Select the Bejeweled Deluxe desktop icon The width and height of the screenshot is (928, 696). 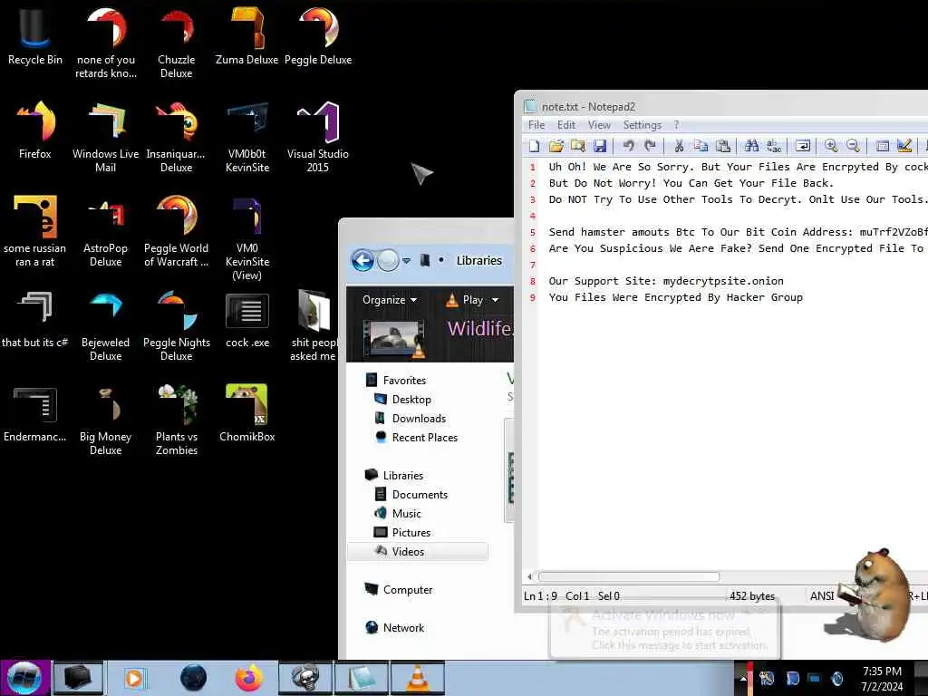point(105,325)
